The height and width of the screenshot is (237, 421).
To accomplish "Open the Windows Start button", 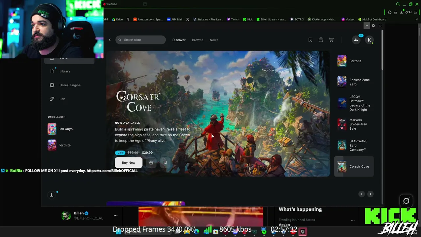I will pos(118,232).
